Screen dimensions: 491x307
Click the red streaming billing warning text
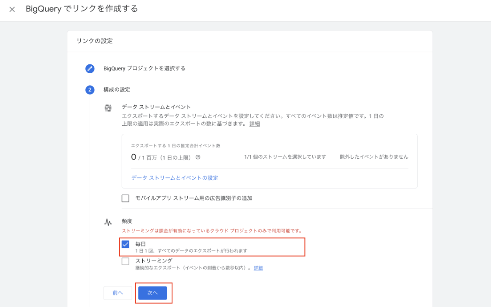[x=212, y=231]
